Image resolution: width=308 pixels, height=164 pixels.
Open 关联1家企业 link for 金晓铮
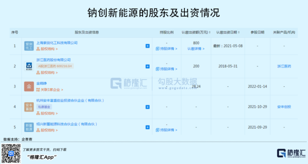tap(50, 89)
